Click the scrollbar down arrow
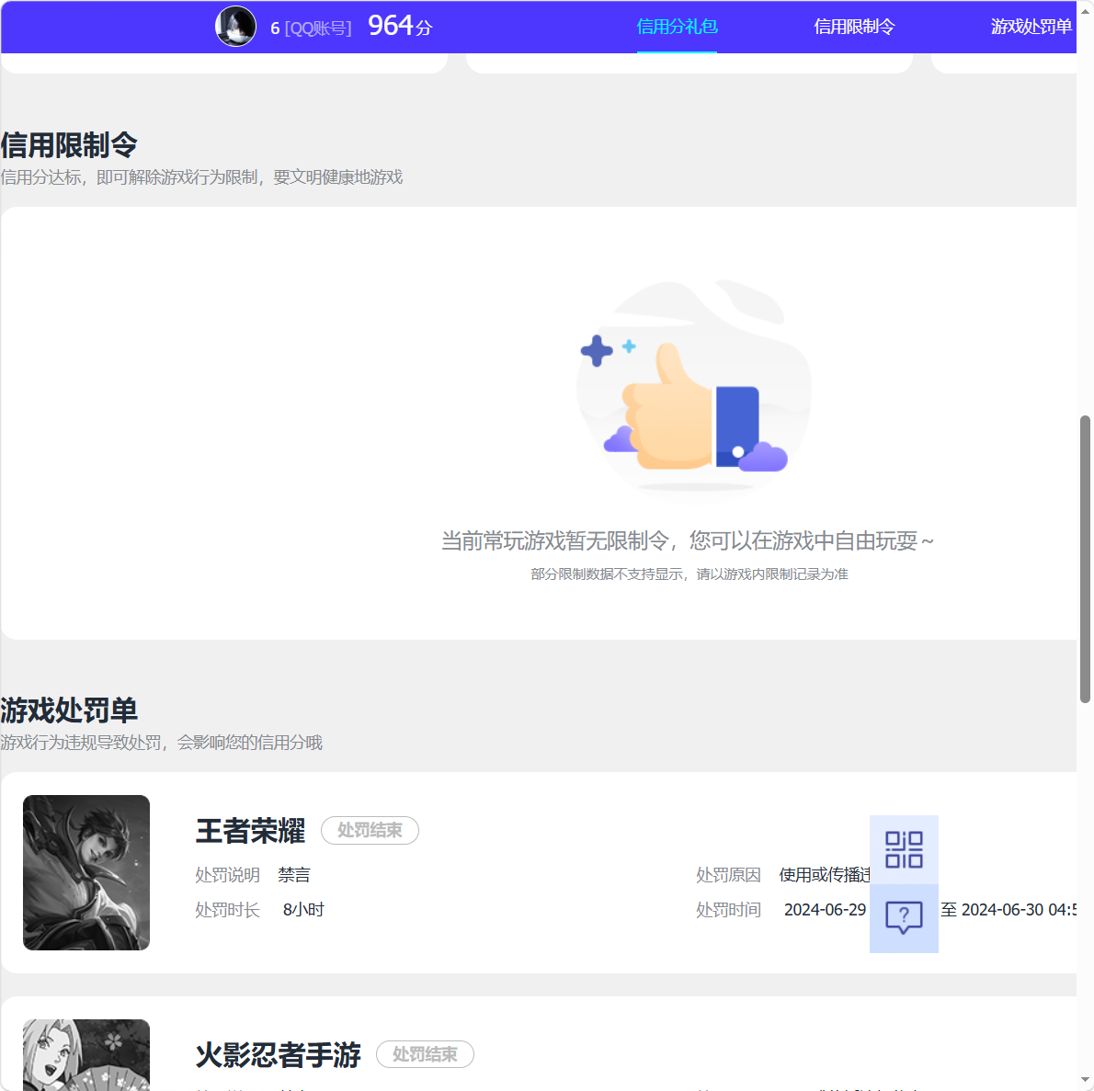This screenshot has height=1091, width=1094. coord(1085,1081)
